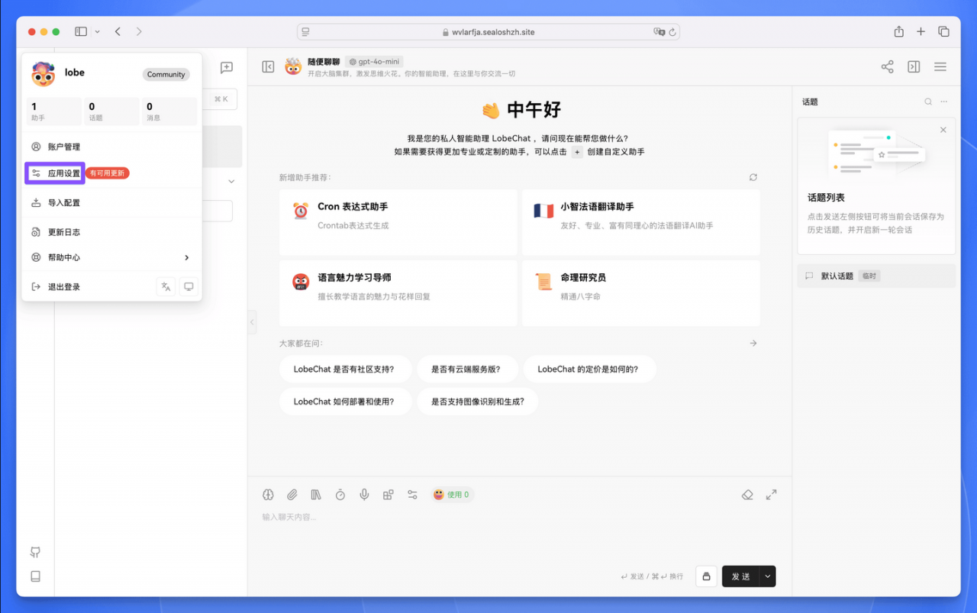
Task: Click the save-topic button beside 发送
Action: click(x=706, y=576)
